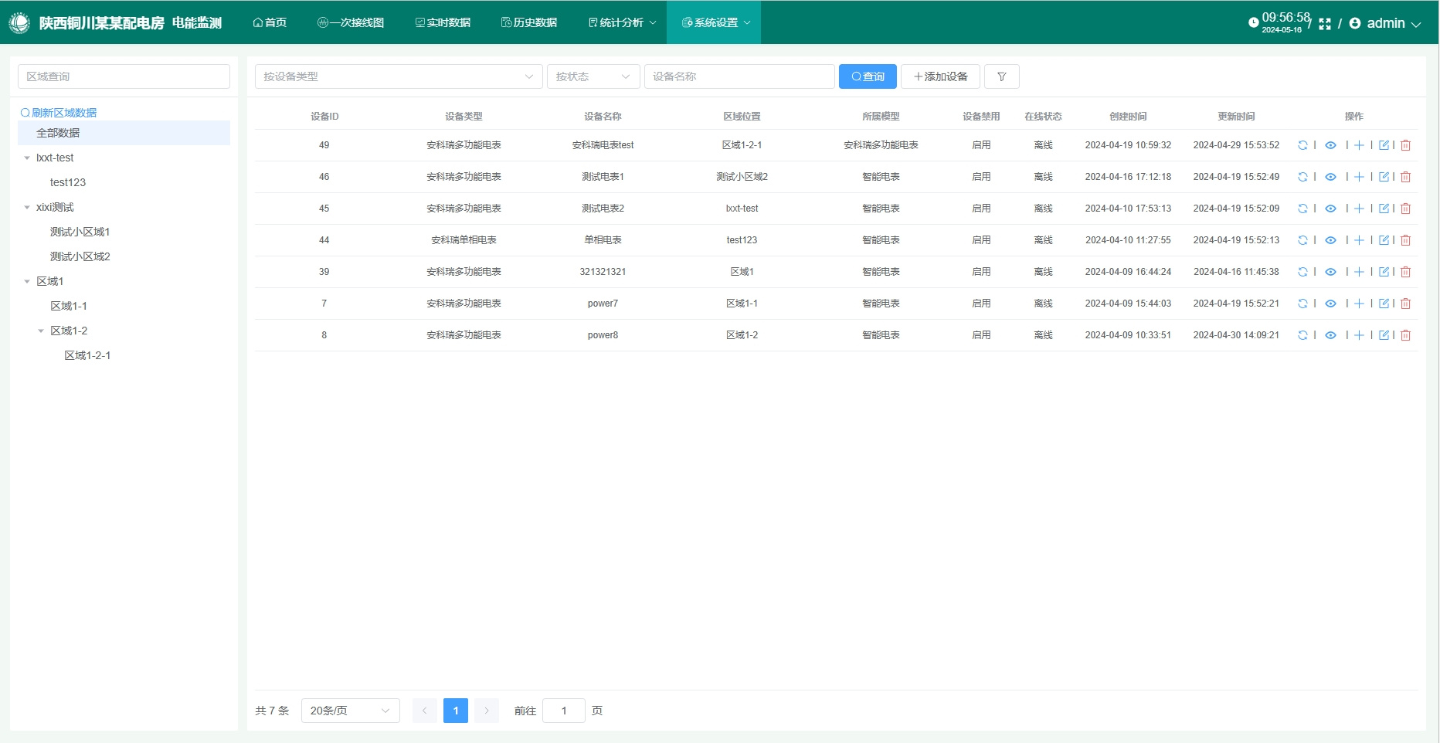
Task: View details of 测试电表2 via eye icon
Action: coord(1330,209)
